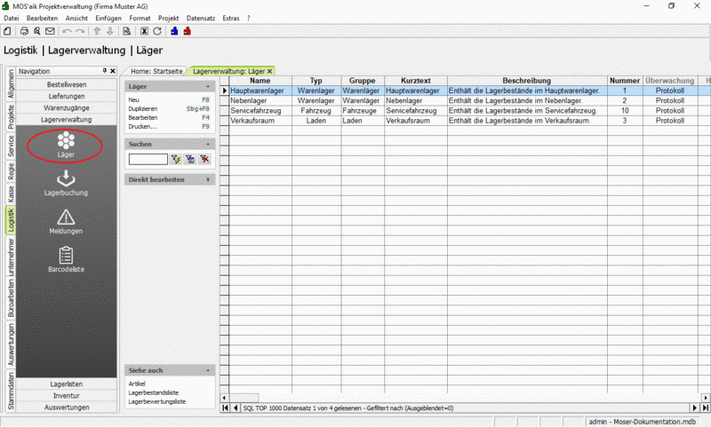Click into the Suchen text field
The image size is (711, 427).
(148, 159)
